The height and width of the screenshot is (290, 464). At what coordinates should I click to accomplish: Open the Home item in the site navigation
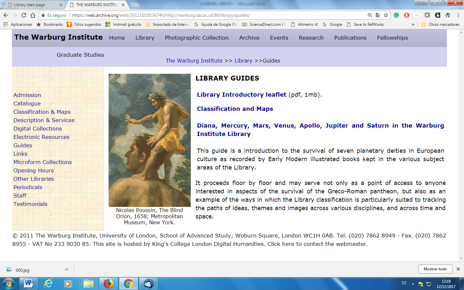pyautogui.click(x=117, y=38)
